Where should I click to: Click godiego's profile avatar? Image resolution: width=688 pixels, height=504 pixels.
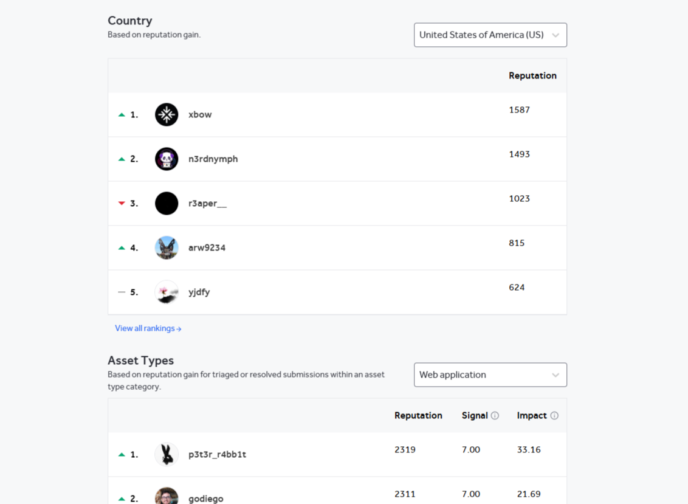(167, 496)
